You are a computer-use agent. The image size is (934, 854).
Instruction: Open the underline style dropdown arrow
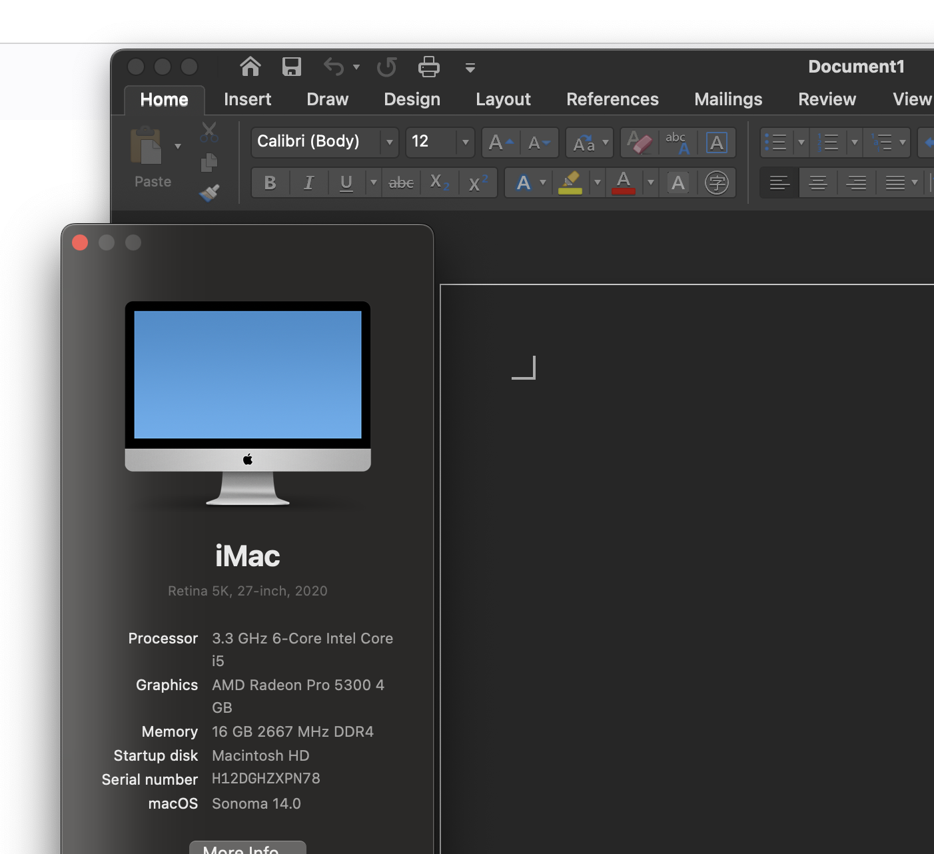[x=374, y=183]
